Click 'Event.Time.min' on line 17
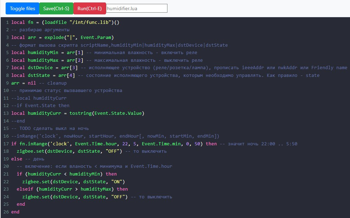This screenshot has width=350, height=218. [161, 144]
